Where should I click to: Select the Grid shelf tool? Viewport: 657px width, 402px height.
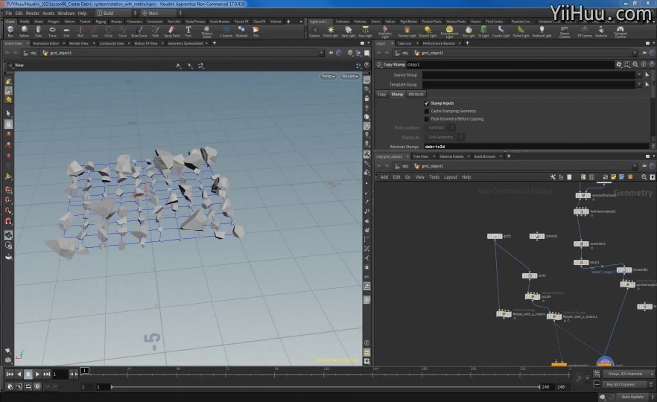66,31
